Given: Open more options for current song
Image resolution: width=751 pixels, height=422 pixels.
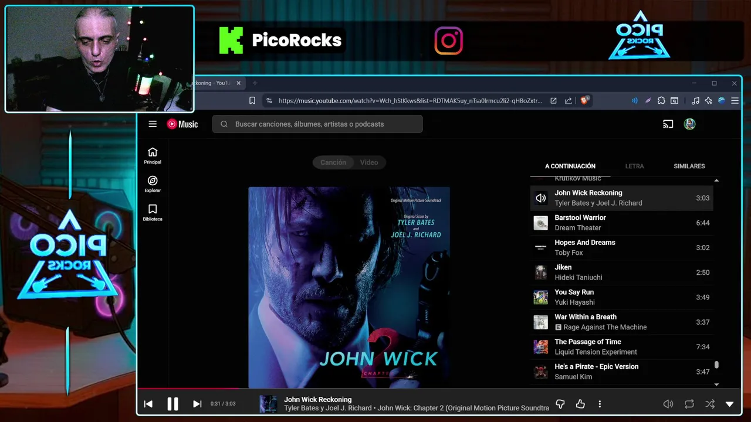Looking at the screenshot, I should tap(600, 404).
